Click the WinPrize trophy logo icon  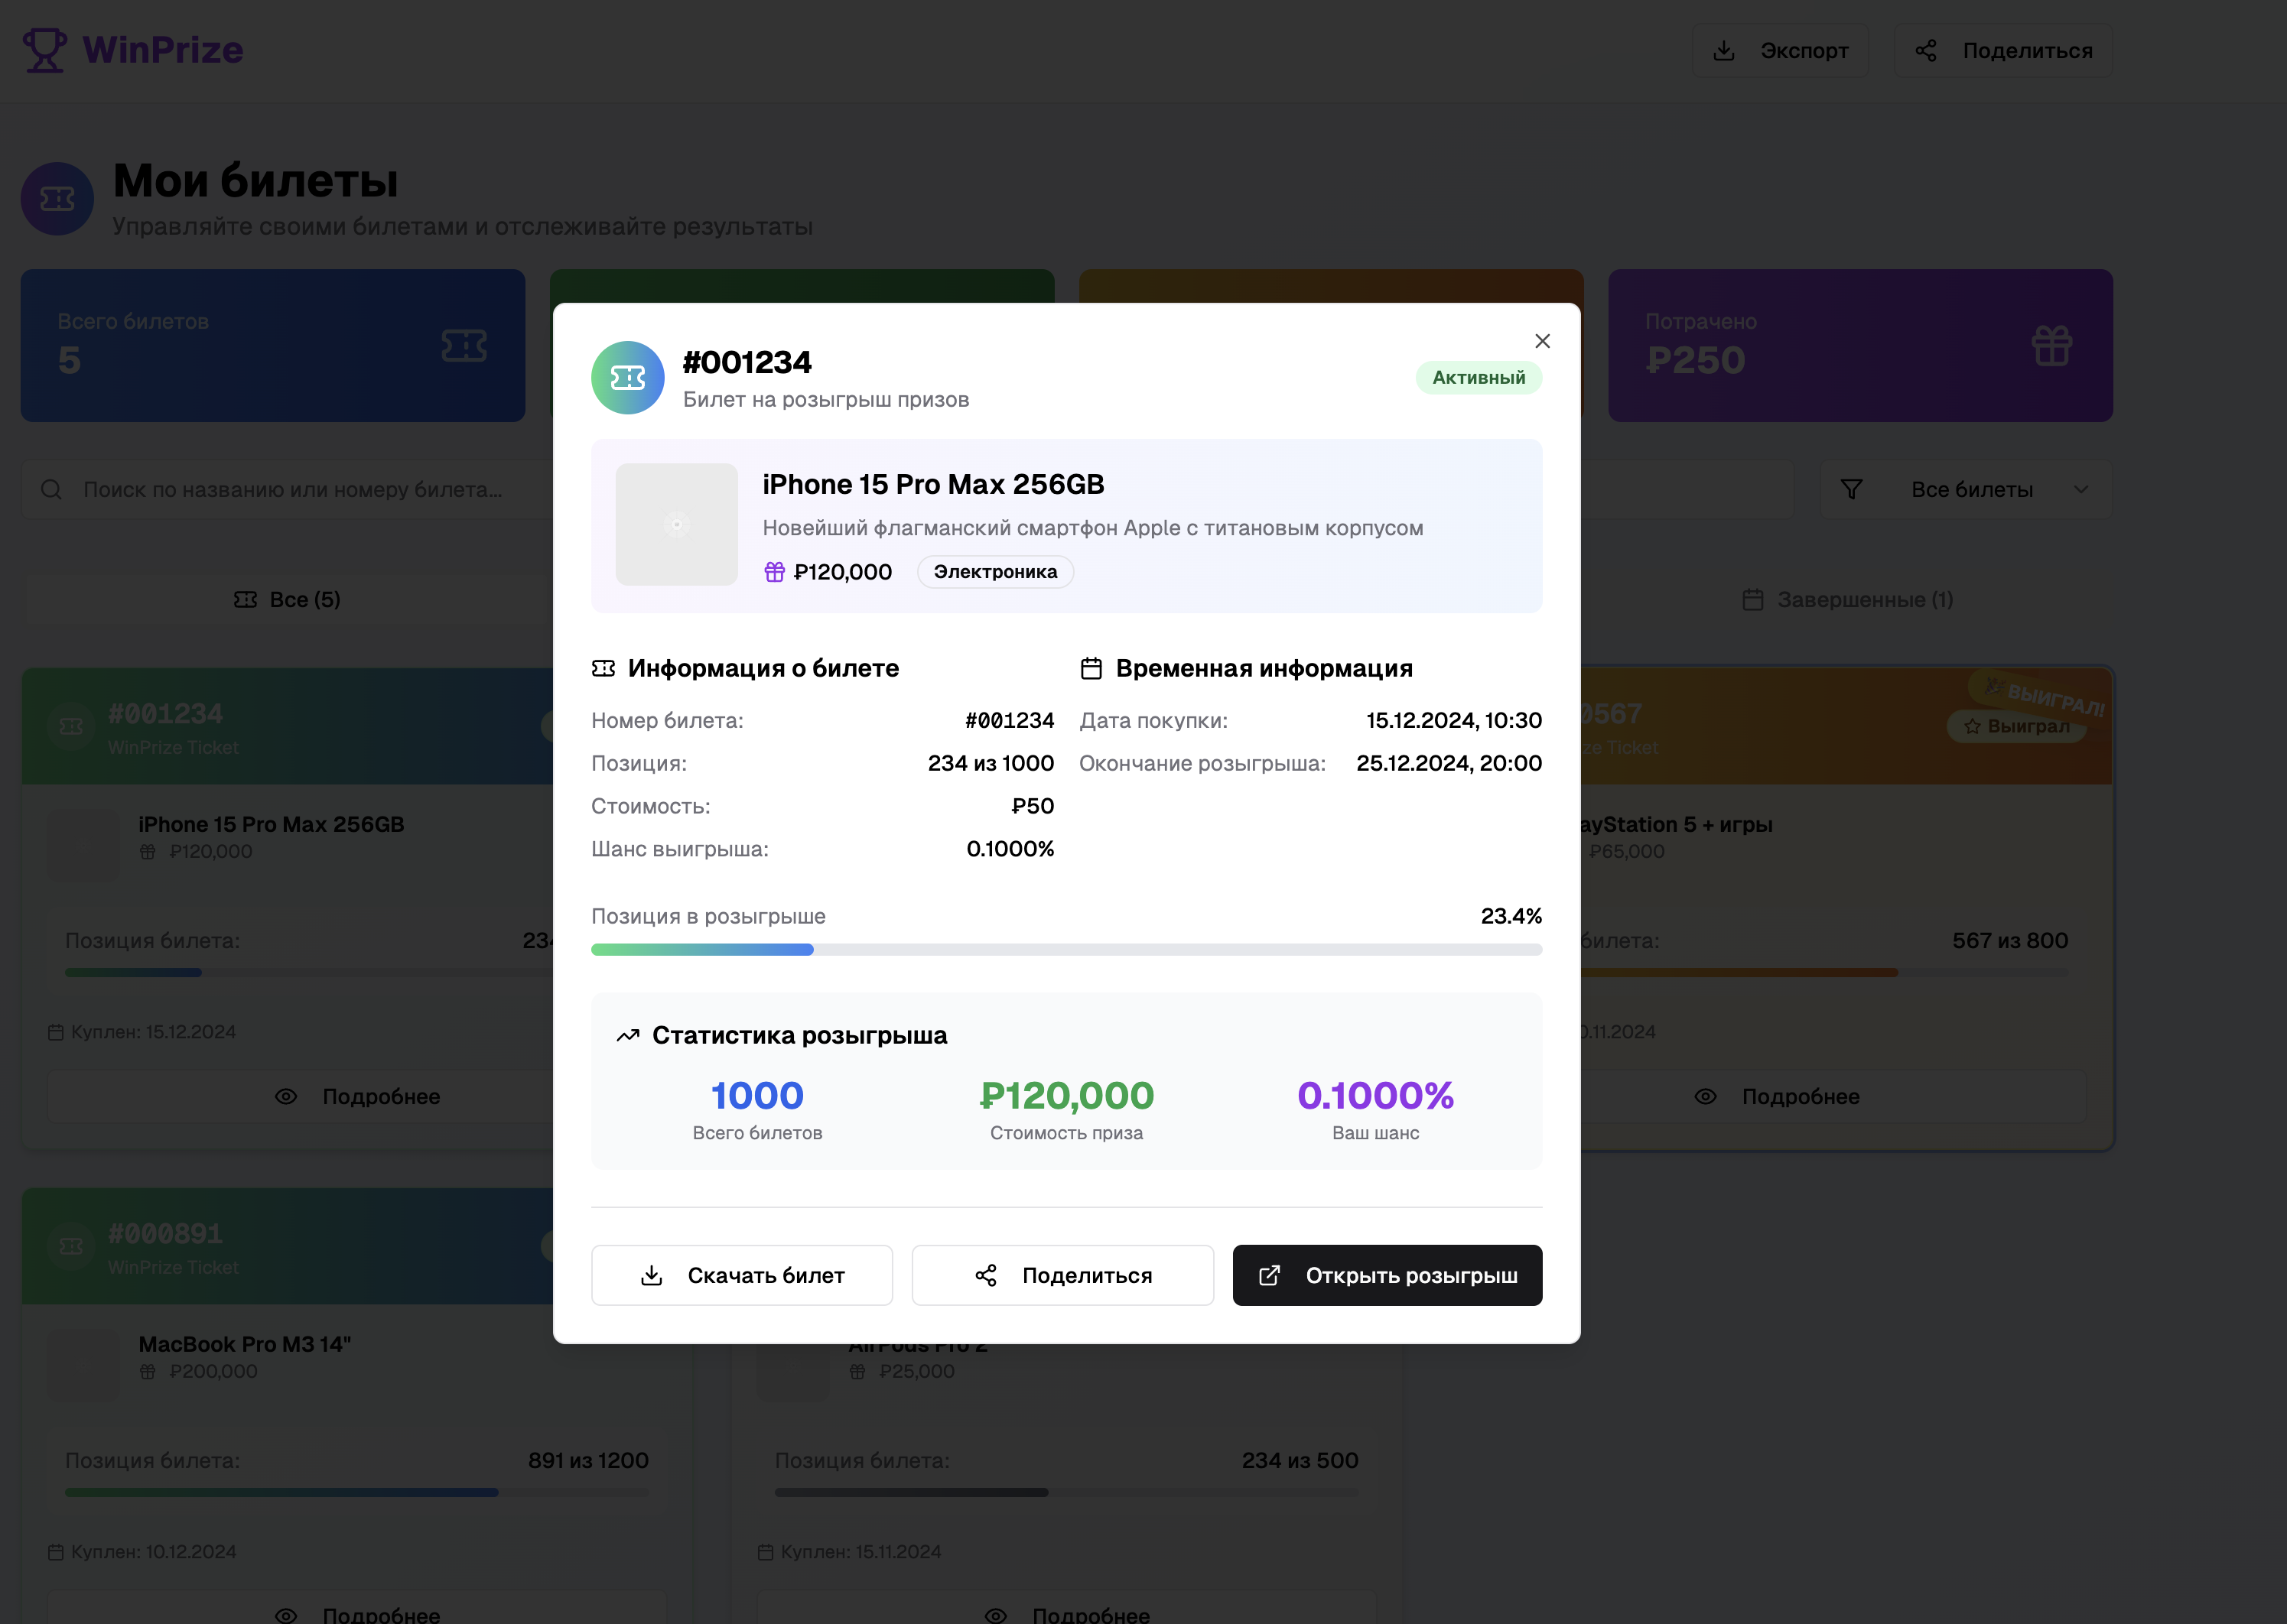point(44,50)
